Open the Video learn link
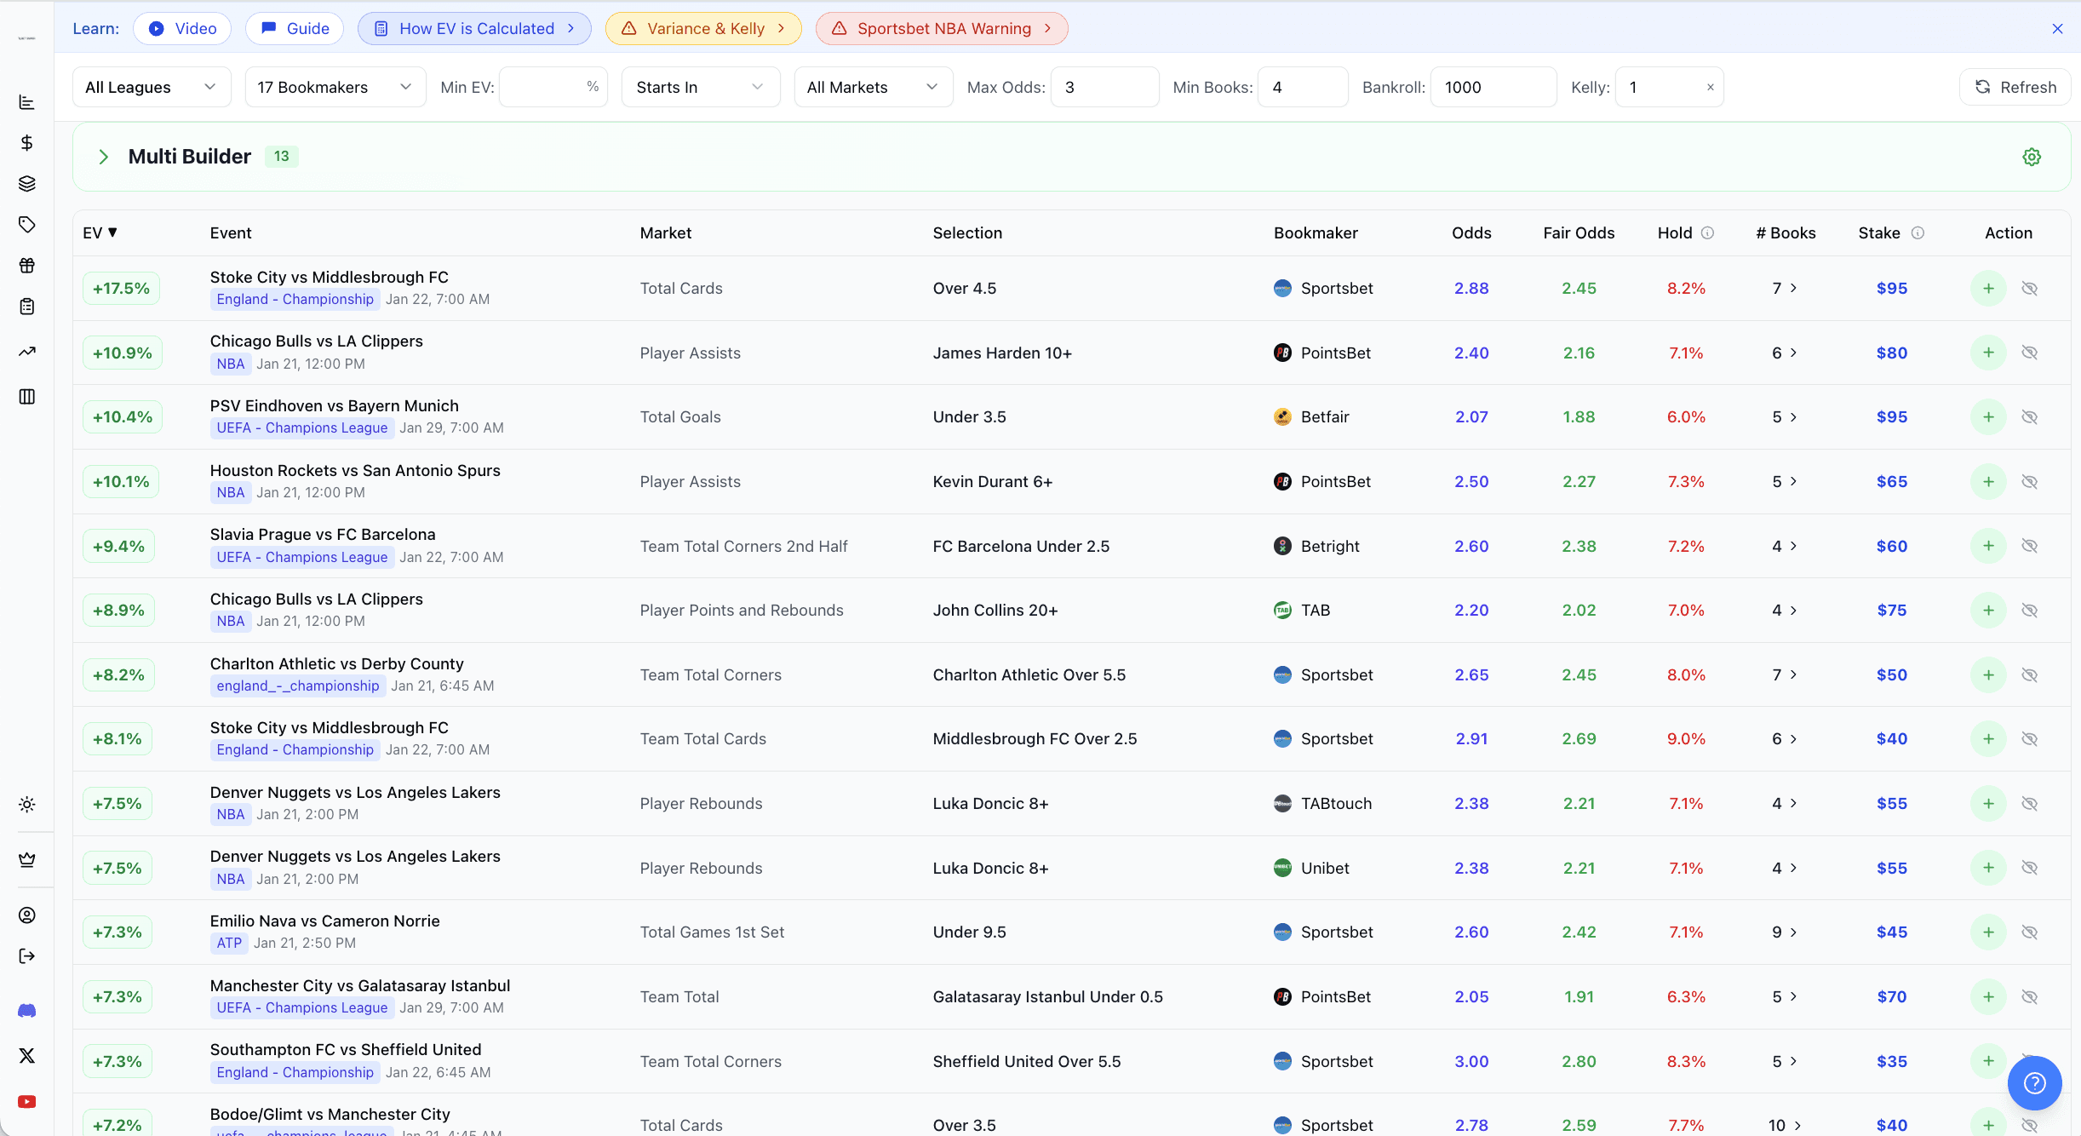 click(x=182, y=29)
